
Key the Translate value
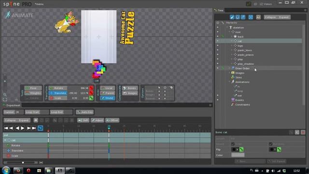click(x=91, y=93)
